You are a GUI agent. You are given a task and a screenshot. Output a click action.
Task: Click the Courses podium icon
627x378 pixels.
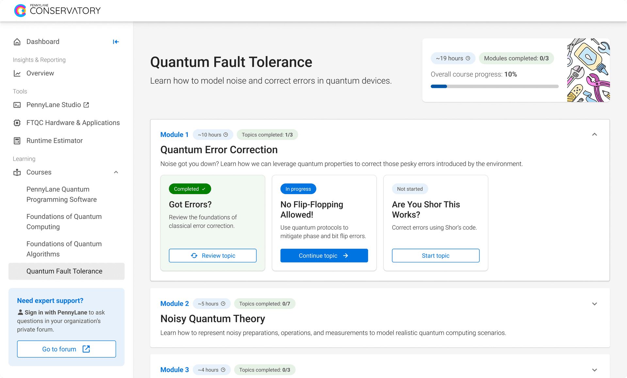[17, 173]
